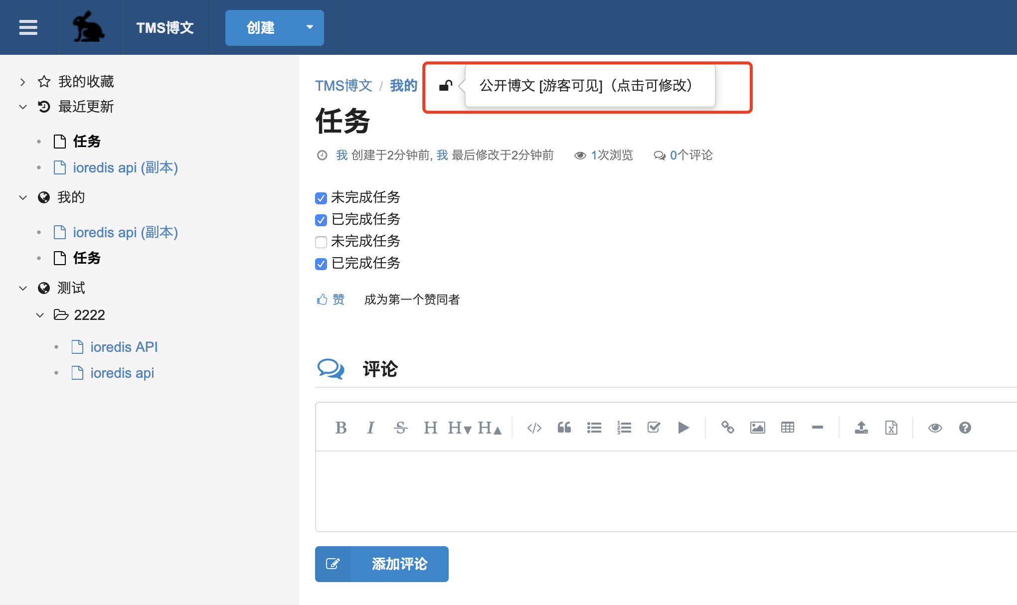Click the unlocked padlock visibility icon
This screenshot has width=1017, height=605.
pos(446,86)
